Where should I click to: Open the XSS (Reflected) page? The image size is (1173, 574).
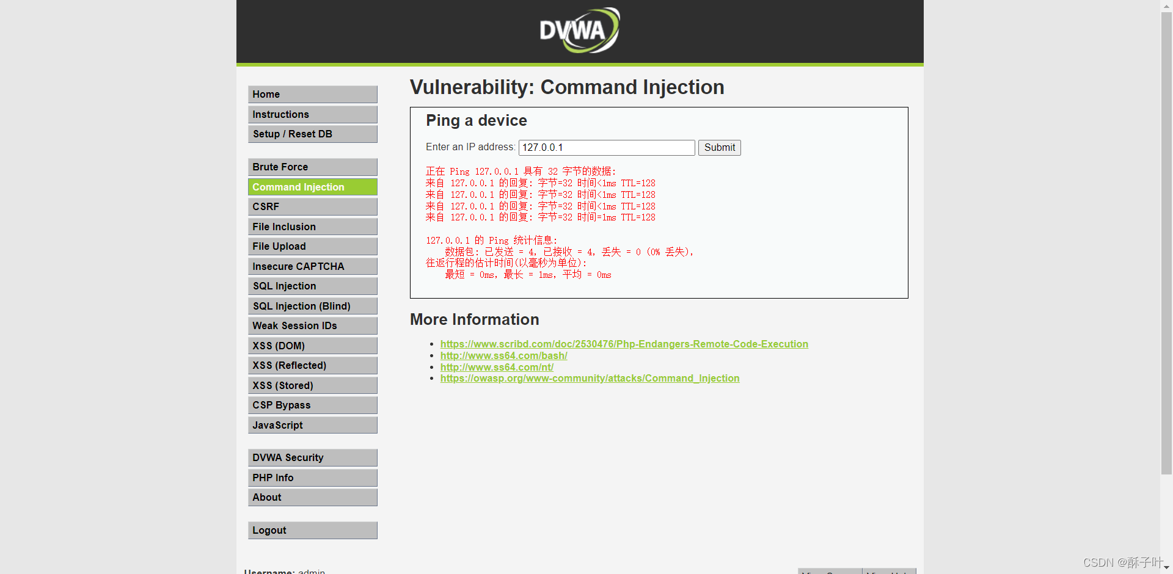tap(312, 365)
